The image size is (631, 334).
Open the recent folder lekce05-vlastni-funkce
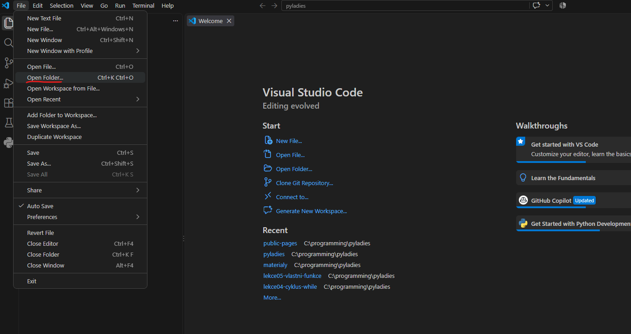(x=292, y=276)
